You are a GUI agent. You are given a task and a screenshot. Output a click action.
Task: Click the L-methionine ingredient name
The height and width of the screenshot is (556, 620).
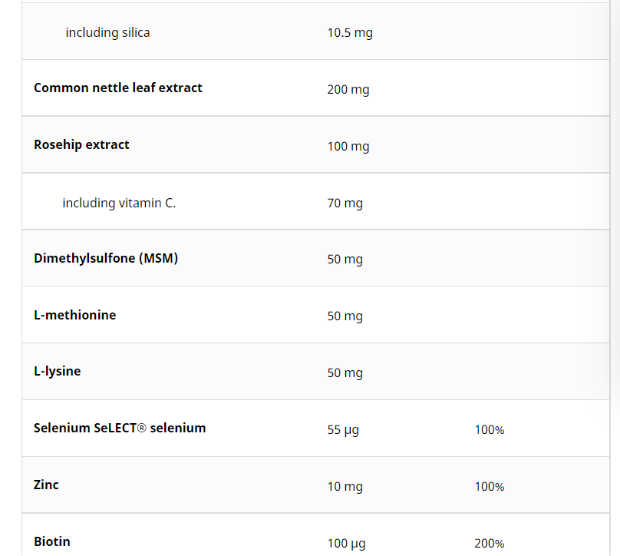75,315
